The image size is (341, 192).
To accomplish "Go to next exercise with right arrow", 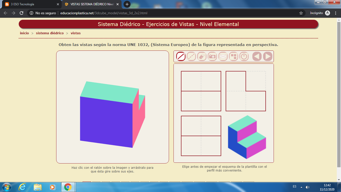I will pos(268,56).
